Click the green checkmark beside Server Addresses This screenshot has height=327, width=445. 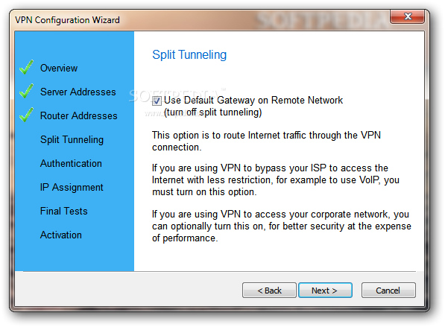click(26, 91)
